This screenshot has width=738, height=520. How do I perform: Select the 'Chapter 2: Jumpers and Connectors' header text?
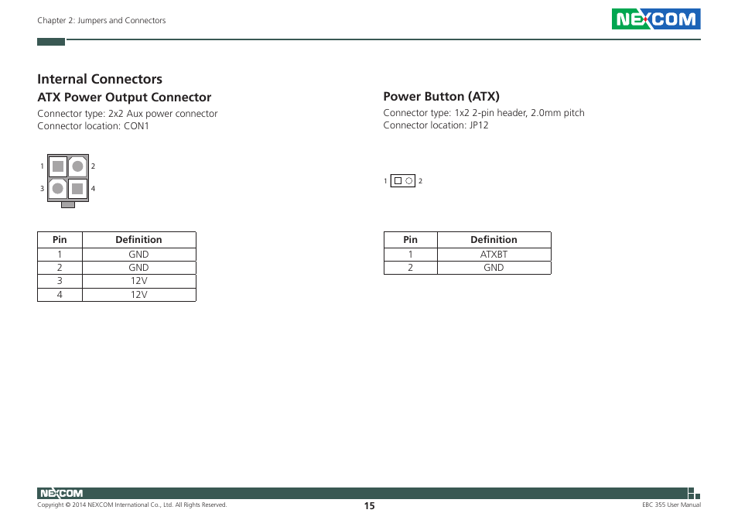101,20
